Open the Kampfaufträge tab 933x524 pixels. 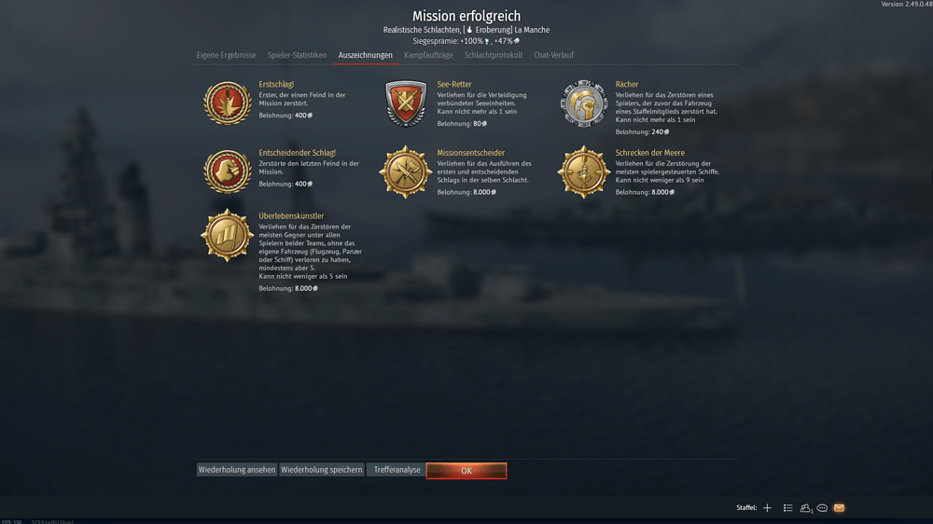(428, 55)
